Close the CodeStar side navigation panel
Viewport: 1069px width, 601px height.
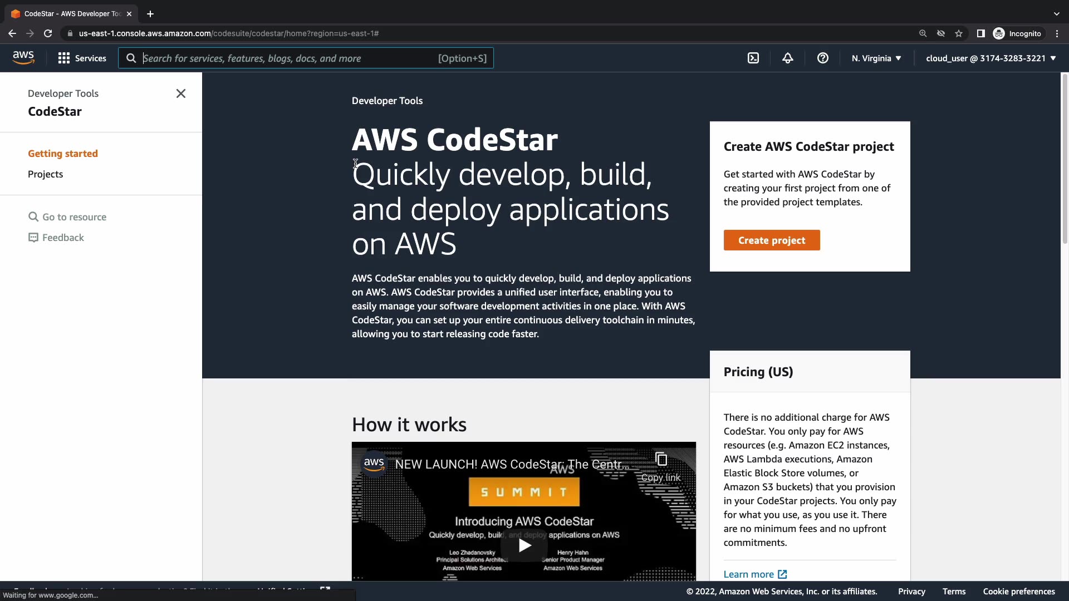pyautogui.click(x=181, y=93)
